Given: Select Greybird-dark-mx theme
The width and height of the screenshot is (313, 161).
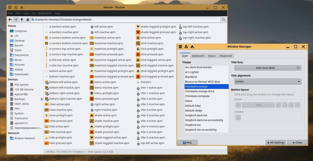Looking at the screenshot, I should tap(206, 115).
